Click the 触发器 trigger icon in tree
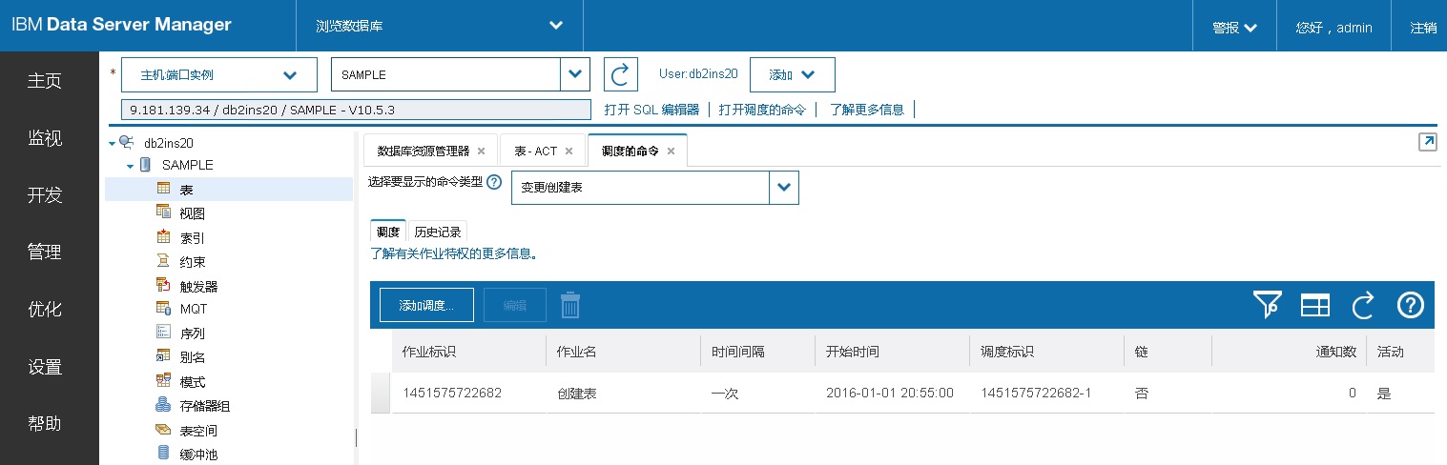Viewport: 1447px width, 465px height. tap(163, 285)
